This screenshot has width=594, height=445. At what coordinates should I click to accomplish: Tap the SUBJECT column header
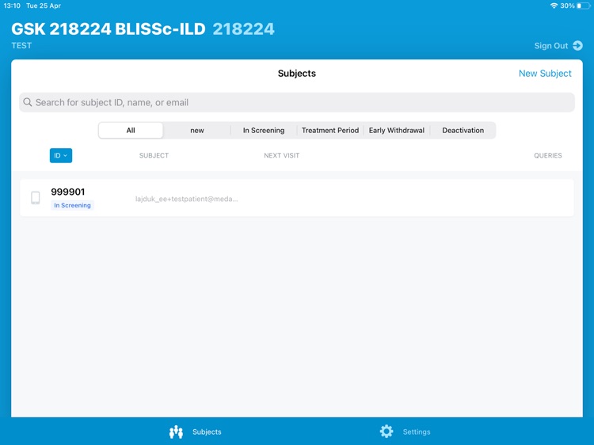154,155
